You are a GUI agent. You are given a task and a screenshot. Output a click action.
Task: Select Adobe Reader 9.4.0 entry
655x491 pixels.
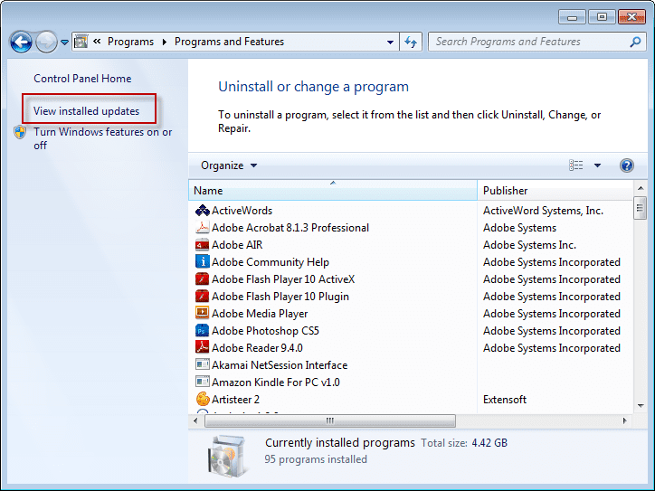(x=257, y=348)
